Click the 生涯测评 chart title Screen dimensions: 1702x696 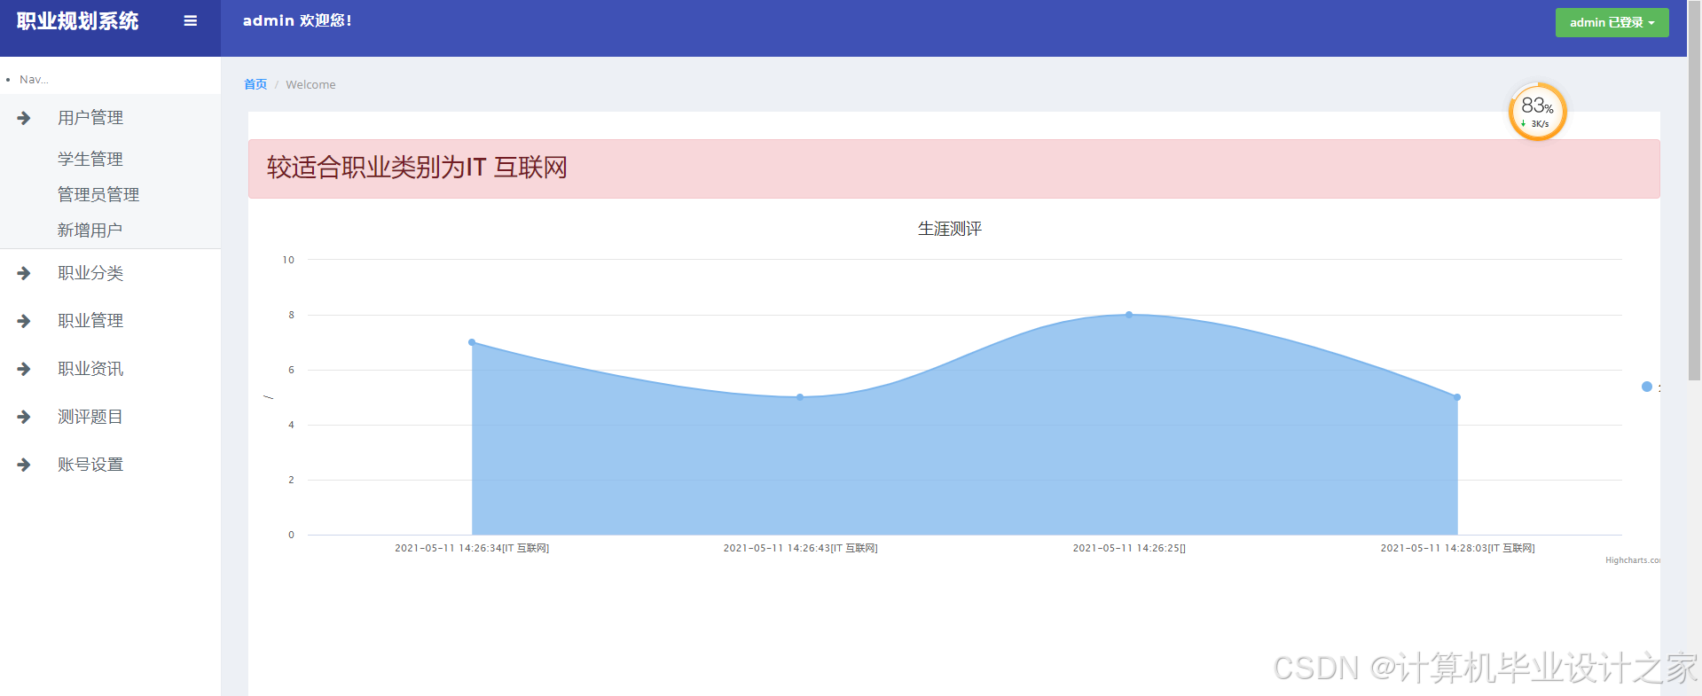[950, 229]
